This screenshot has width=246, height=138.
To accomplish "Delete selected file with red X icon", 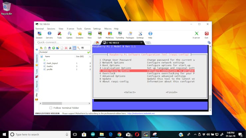I will pos(66,48).
